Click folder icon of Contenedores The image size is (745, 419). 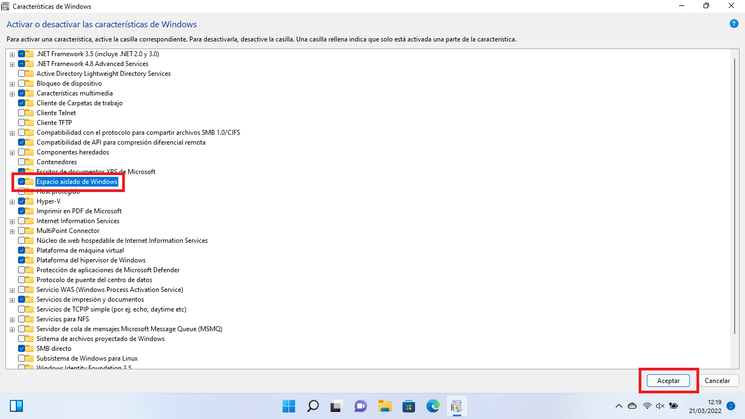click(29, 162)
